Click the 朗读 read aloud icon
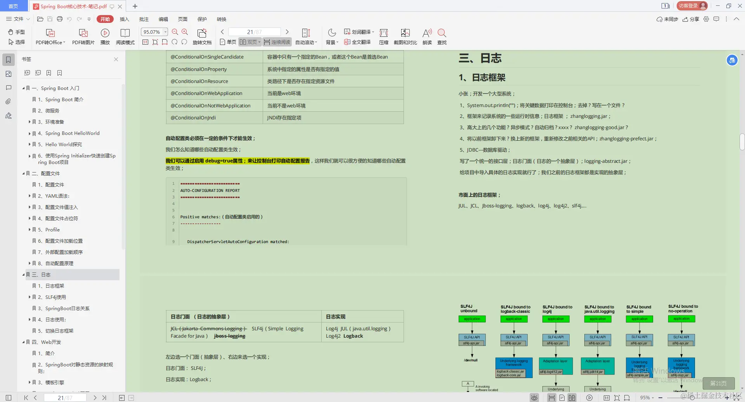745x402 pixels. click(427, 37)
